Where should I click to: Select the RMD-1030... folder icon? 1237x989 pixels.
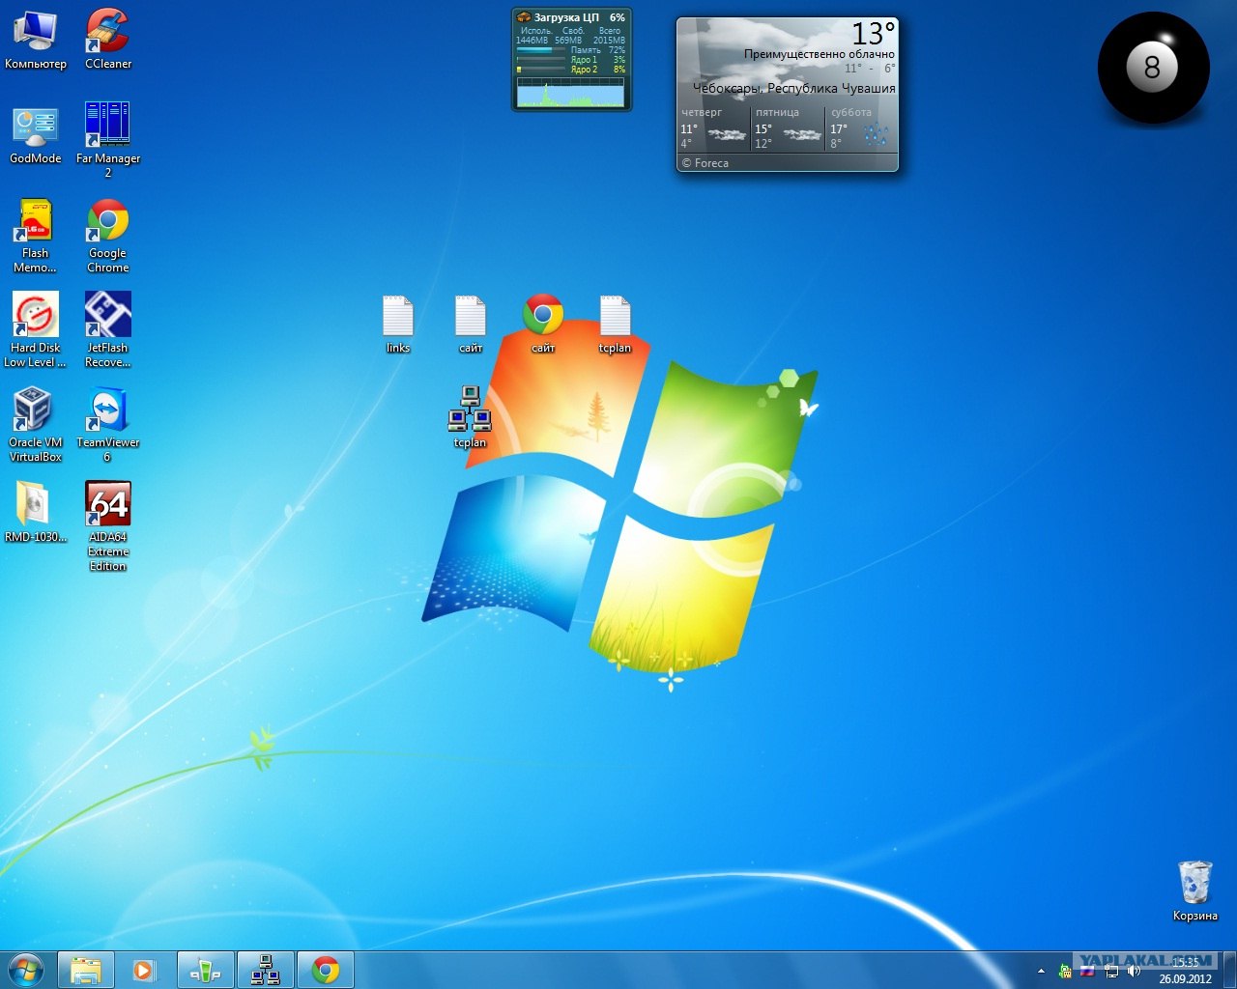point(35,513)
